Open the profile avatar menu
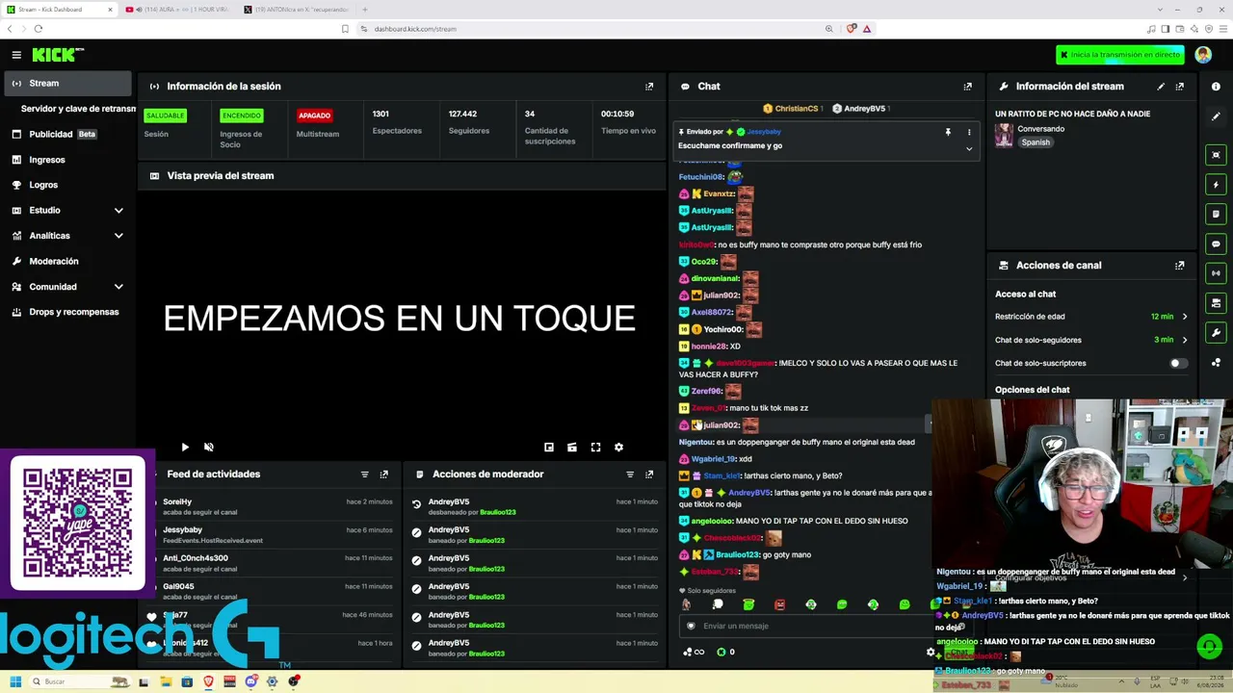Screen dimensions: 1233x693 click(1203, 55)
